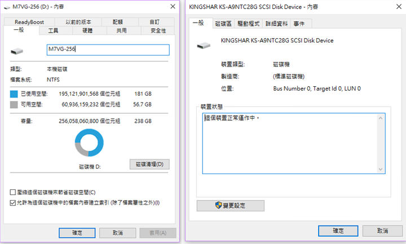This screenshot has width=406, height=244.
Task: Click the 磁碟清理(D) button
Action: tap(149, 165)
